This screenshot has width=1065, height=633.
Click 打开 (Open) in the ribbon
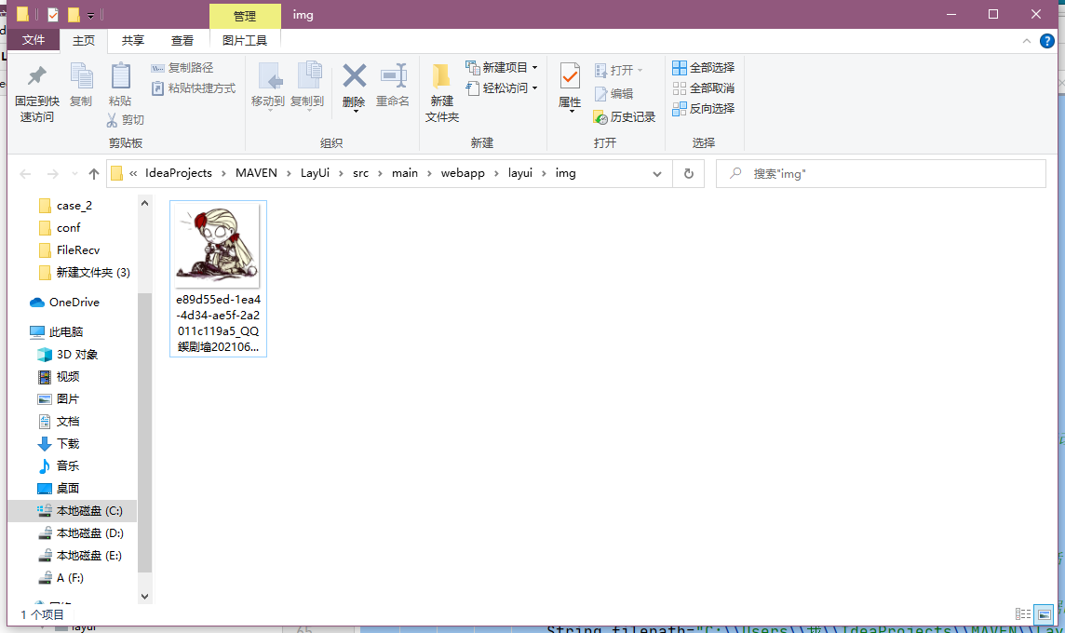[x=618, y=70]
